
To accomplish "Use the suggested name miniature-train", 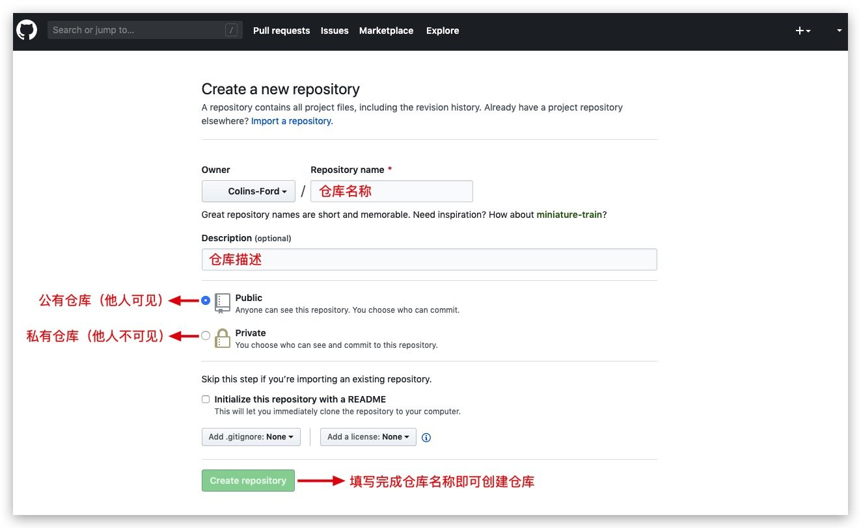I will (x=569, y=215).
